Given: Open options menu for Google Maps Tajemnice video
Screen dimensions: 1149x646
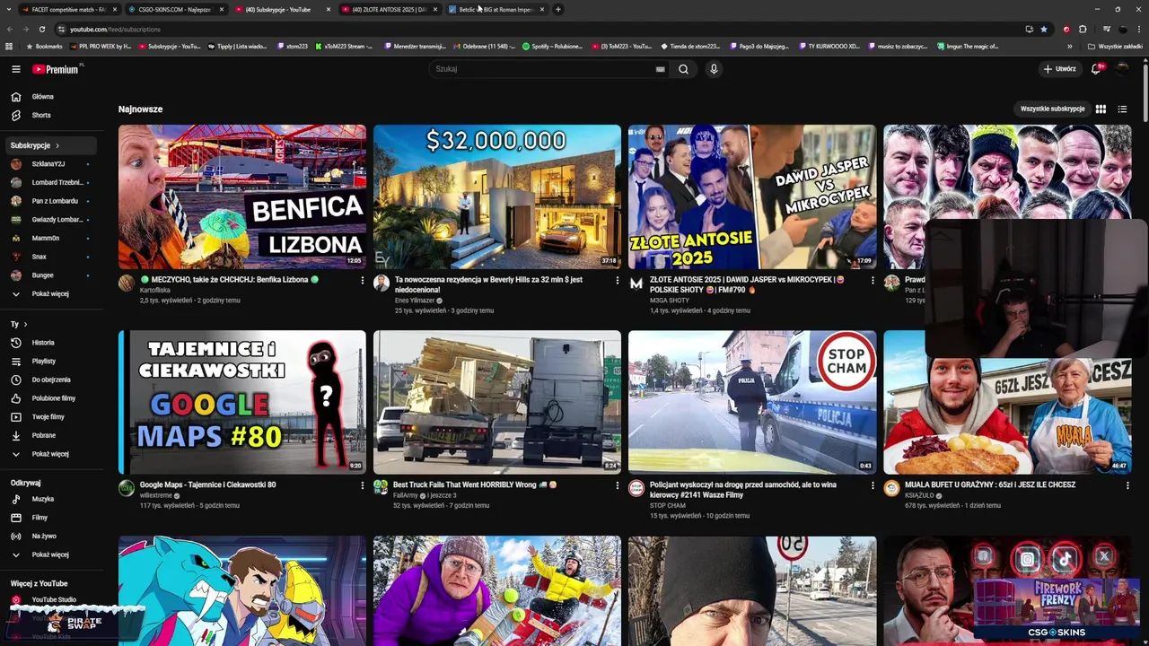Looking at the screenshot, I should click(363, 485).
